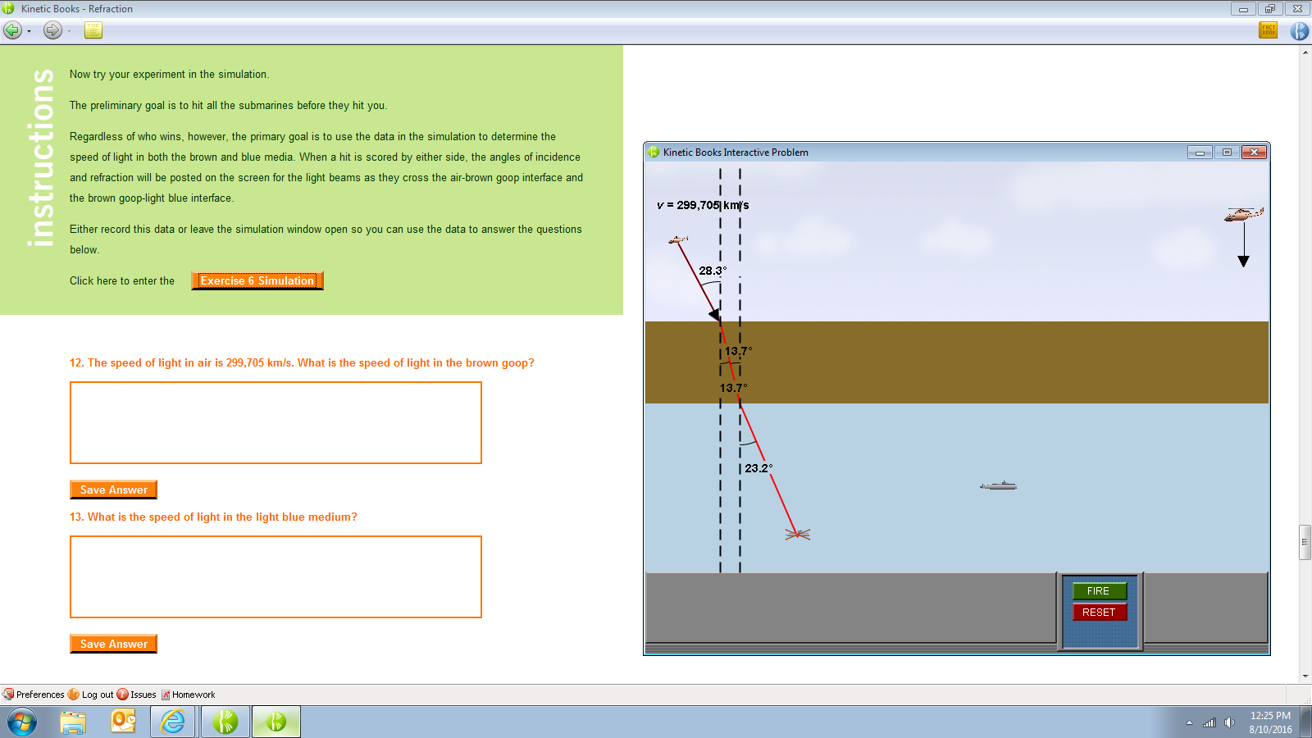Screen dimensions: 1312x738
Task: Click the network signal tray icon
Action: click(1209, 722)
